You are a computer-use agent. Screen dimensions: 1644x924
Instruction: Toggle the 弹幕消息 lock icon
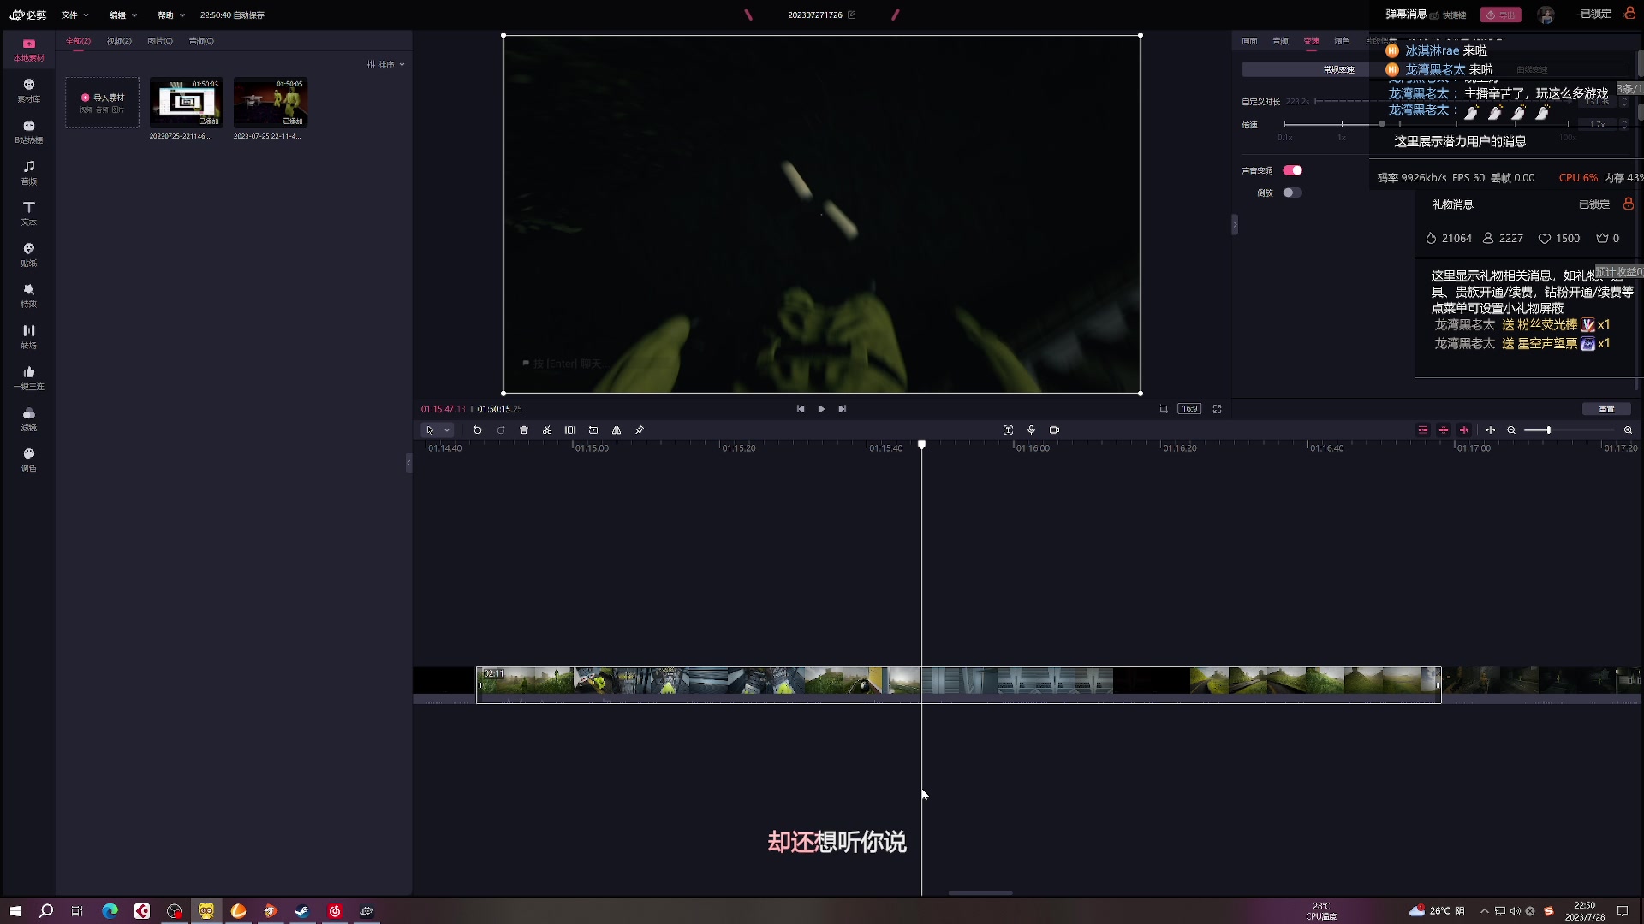tap(1629, 13)
